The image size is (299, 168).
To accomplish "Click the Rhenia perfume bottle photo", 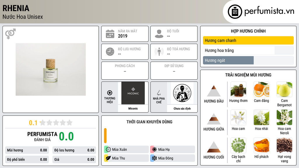I will pyautogui.click(x=51, y=69).
